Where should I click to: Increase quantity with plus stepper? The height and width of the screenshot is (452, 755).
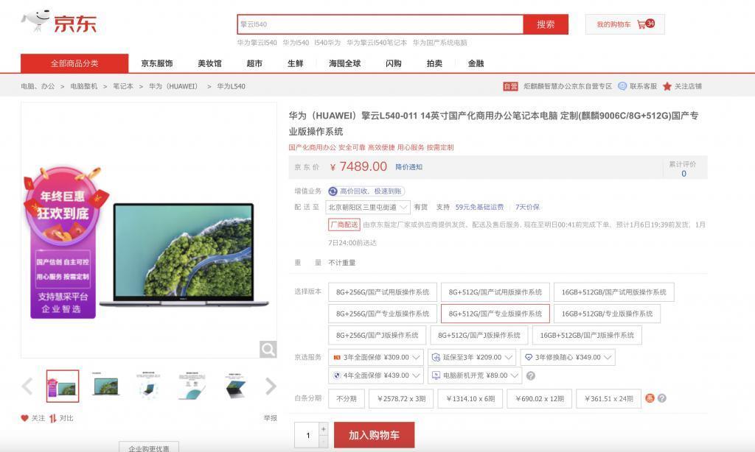click(323, 429)
